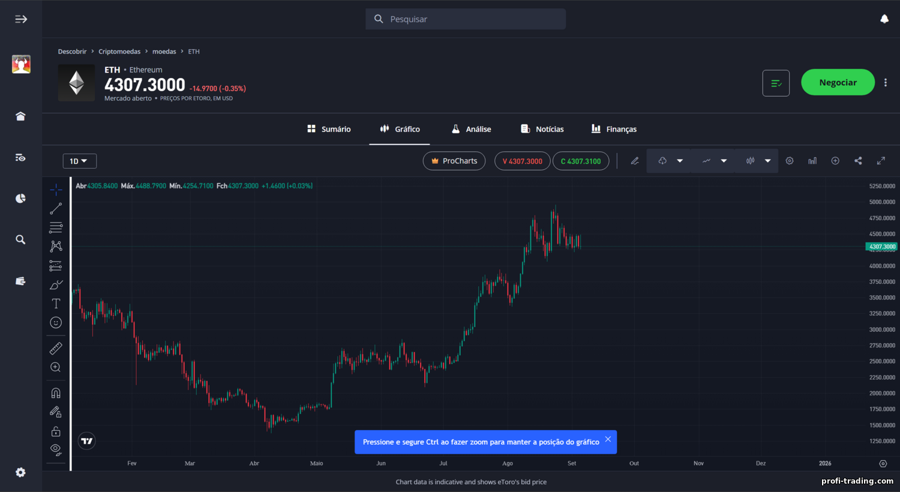Open ProCharts button

454,161
